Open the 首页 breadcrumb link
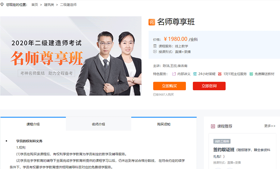The height and width of the screenshot is (169, 280). [x=35, y=4]
